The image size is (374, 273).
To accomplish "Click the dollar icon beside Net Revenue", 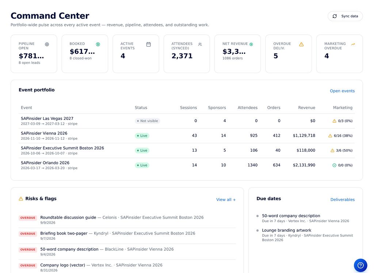I will 251,44.
